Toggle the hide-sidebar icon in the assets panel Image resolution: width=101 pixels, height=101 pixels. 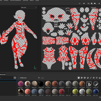tap(15, 78)
